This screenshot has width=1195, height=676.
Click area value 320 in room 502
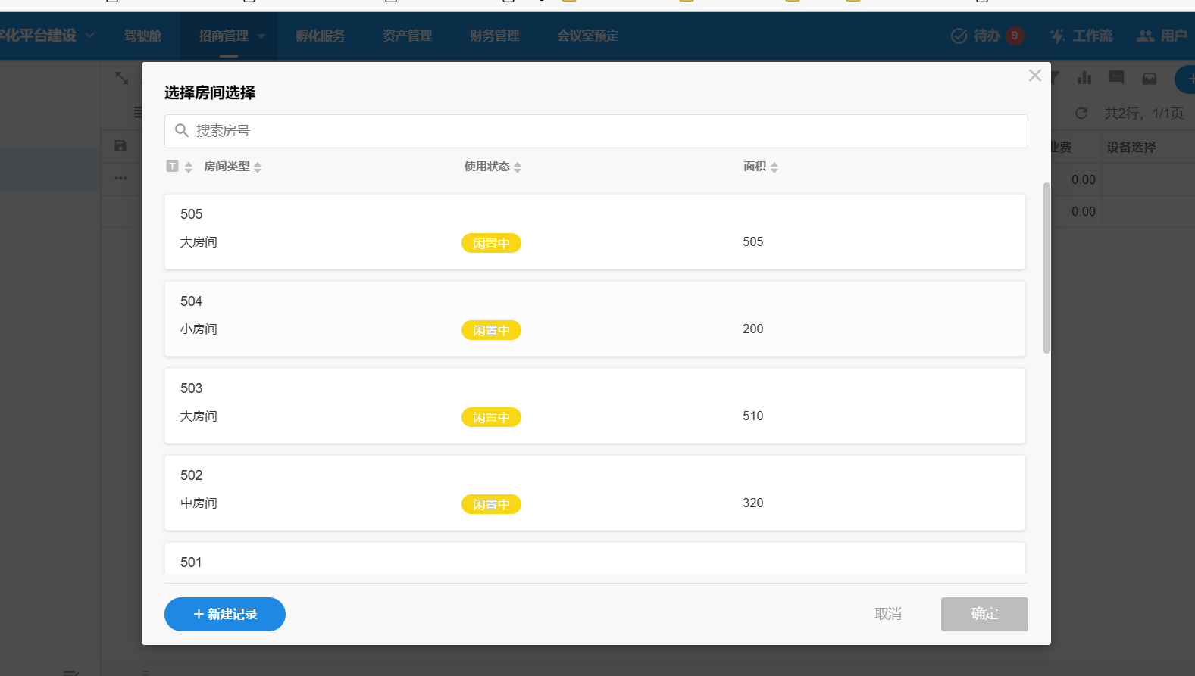pyautogui.click(x=752, y=503)
